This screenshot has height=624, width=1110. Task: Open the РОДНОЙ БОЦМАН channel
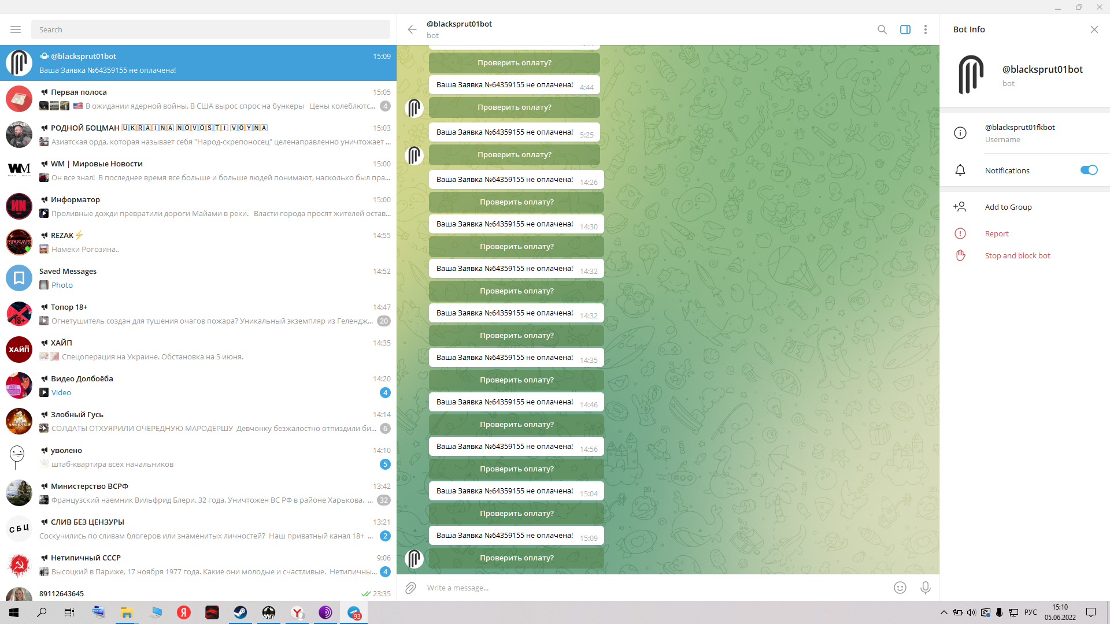pos(198,135)
